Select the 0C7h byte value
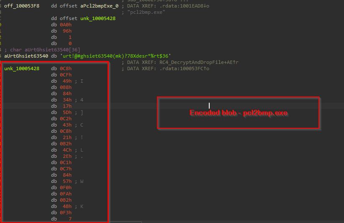This screenshot has height=223, width=344. (66, 169)
